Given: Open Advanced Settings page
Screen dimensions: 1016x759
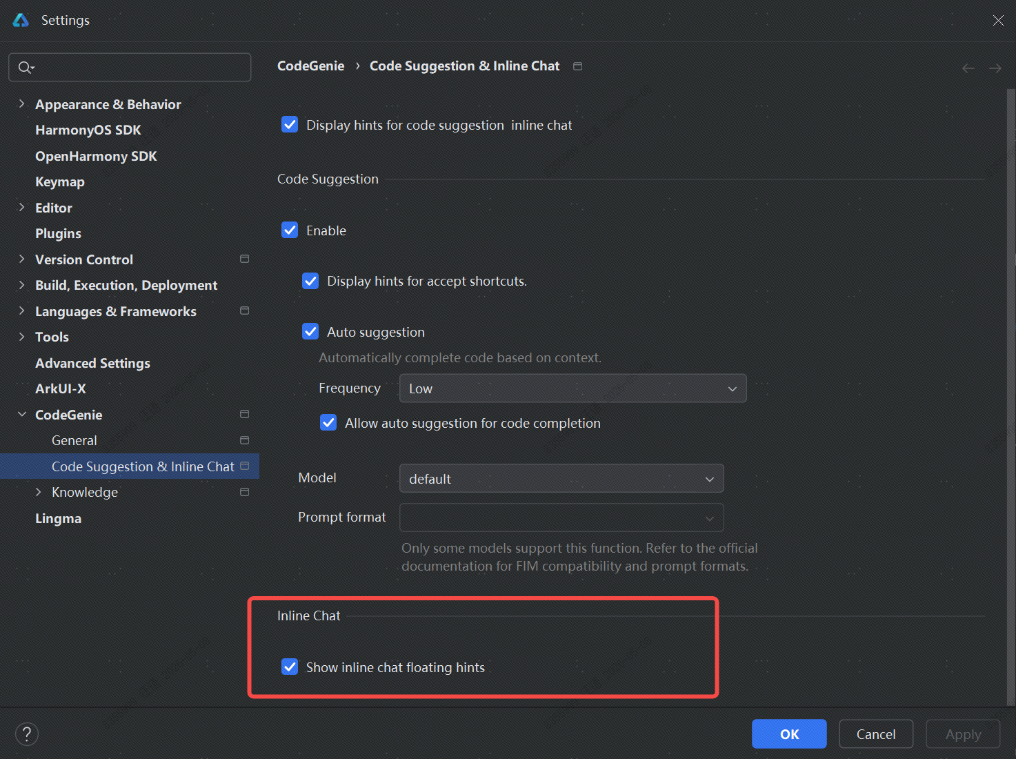Looking at the screenshot, I should (x=92, y=363).
